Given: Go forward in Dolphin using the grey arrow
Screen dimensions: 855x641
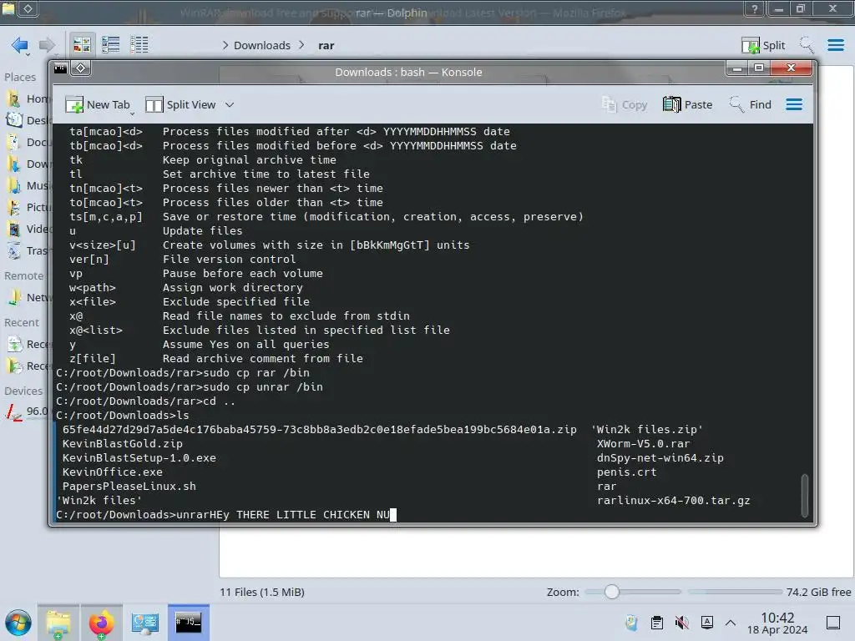Looking at the screenshot, I should [x=47, y=45].
